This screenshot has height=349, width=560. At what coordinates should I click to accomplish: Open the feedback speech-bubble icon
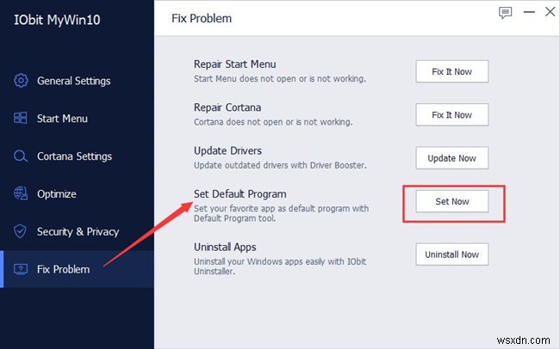(x=505, y=13)
